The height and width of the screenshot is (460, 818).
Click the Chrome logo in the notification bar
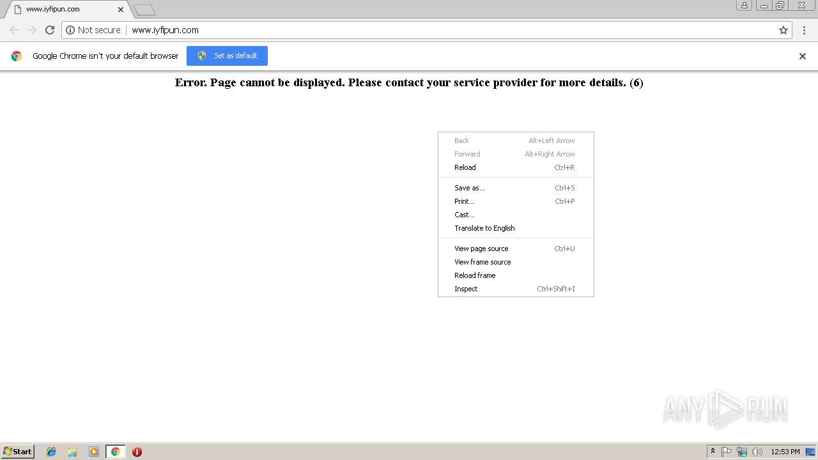tap(17, 56)
